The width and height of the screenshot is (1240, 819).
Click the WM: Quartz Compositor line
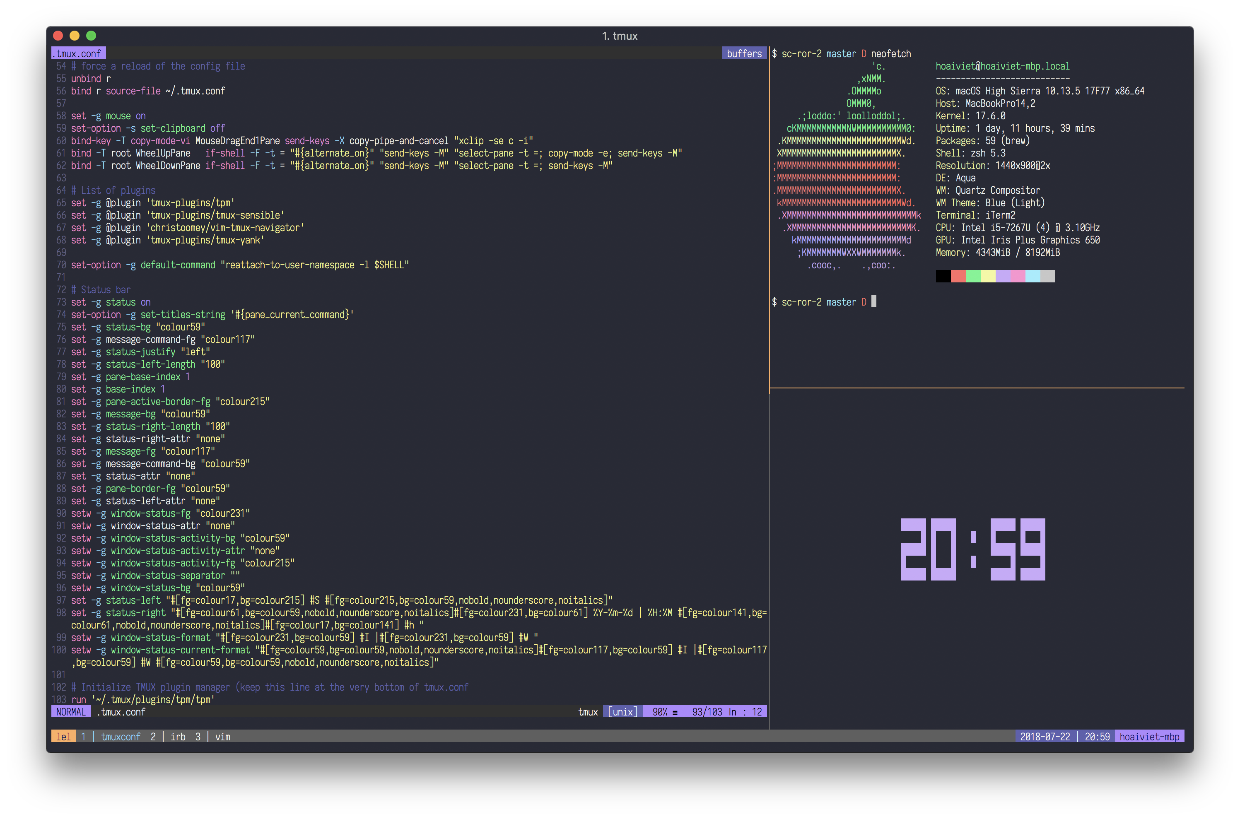(988, 190)
